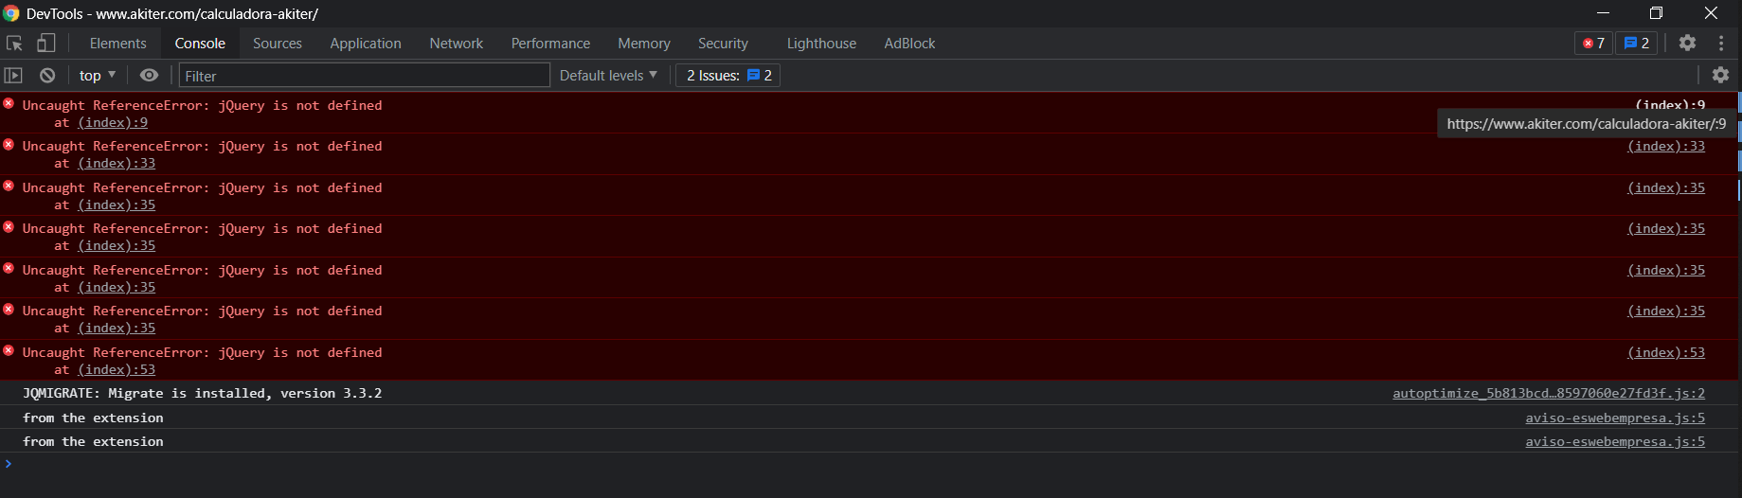Click the 7 errors counter badge

(x=1593, y=44)
